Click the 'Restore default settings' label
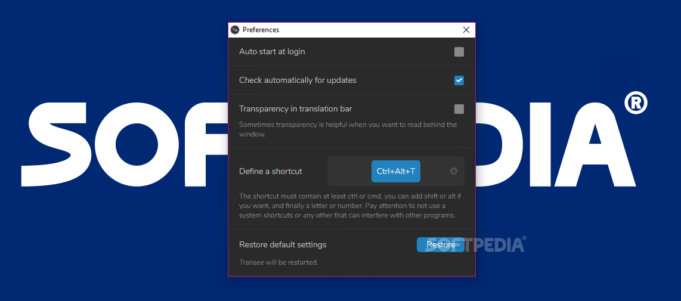Viewport: 681px width, 301px height. (x=283, y=244)
